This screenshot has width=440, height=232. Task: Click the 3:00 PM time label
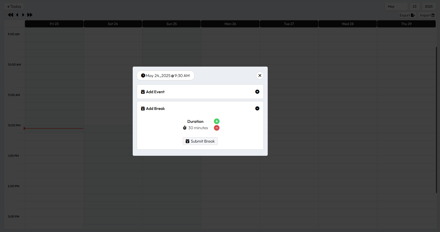13,217
